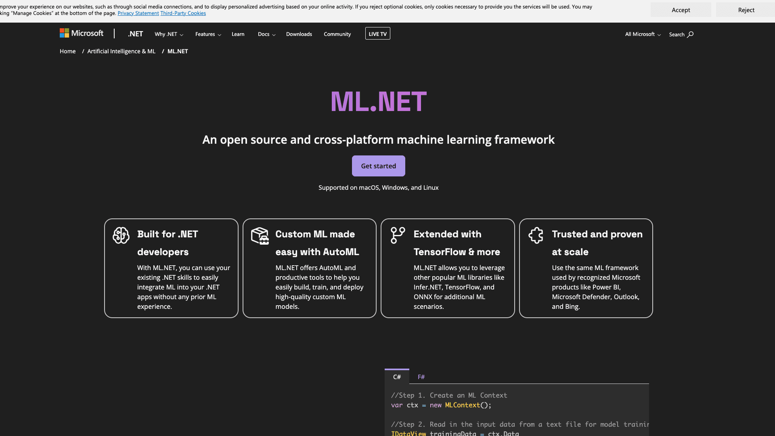775x436 pixels.
Task: Click the Microsoft logo
Action: coord(81,33)
